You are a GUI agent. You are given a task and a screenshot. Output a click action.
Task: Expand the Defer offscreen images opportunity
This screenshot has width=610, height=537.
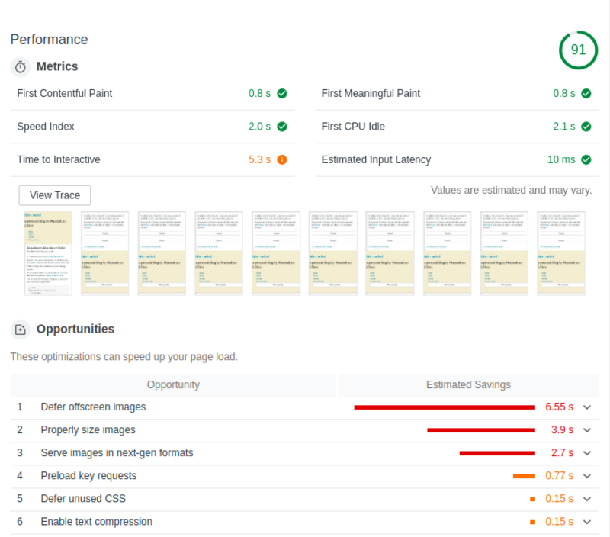[587, 407]
